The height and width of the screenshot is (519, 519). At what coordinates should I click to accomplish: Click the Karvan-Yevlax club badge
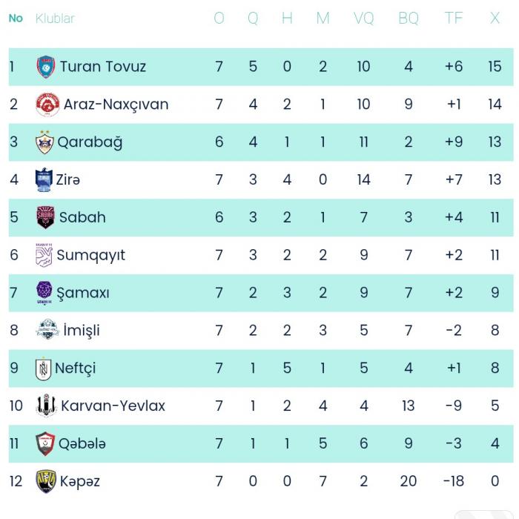[x=46, y=406]
